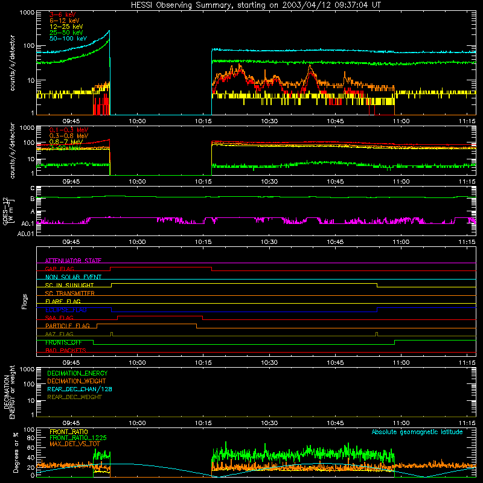The width and height of the screenshot is (483, 483).
Task: Click the SC_IN_SUNLIGHT flag label
Action: click(69, 285)
